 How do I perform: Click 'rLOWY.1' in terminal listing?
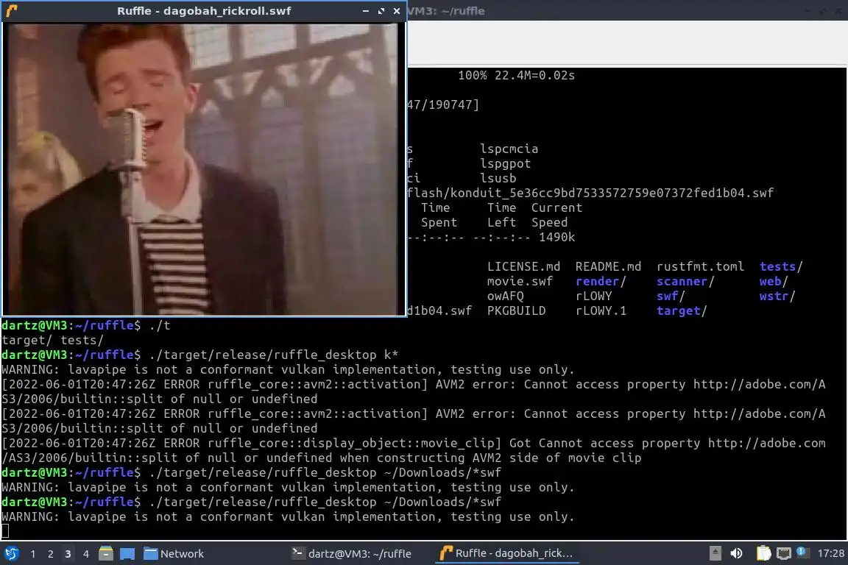tap(601, 311)
